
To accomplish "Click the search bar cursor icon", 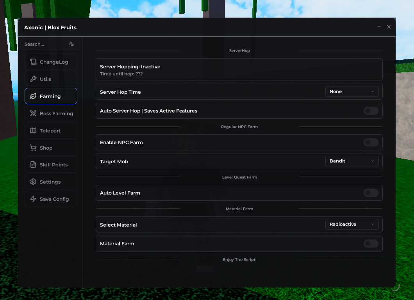I will (71, 44).
